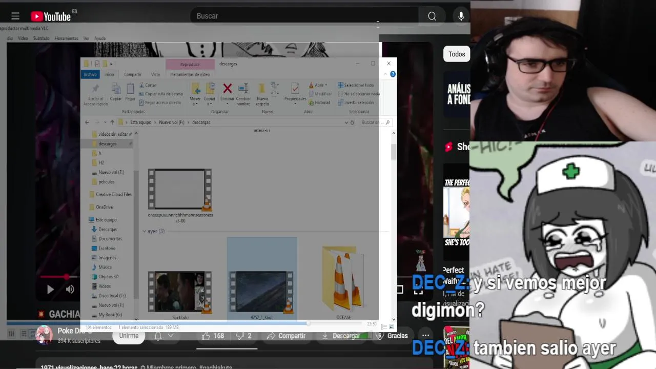This screenshot has width=656, height=369.
Task: Open the three-dot more actions menu
Action: click(425, 336)
